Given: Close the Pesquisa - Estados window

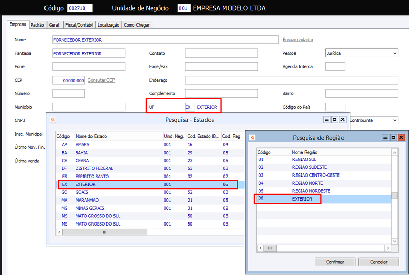Looking at the screenshot, I should (343, 120).
